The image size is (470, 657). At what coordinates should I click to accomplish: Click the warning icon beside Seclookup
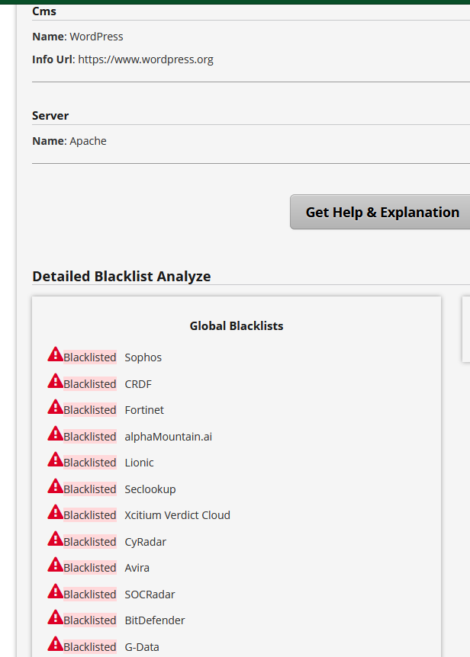tap(56, 486)
